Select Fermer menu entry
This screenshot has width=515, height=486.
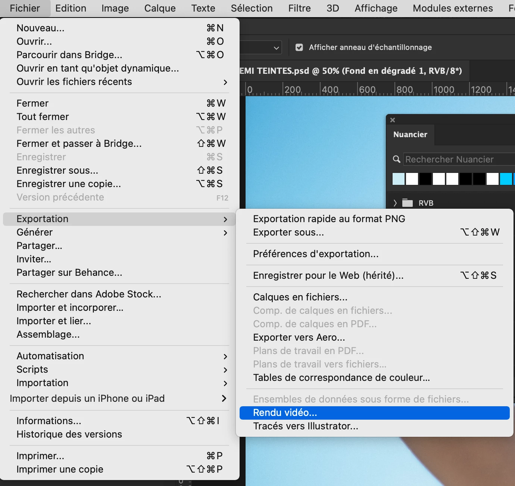119,103
